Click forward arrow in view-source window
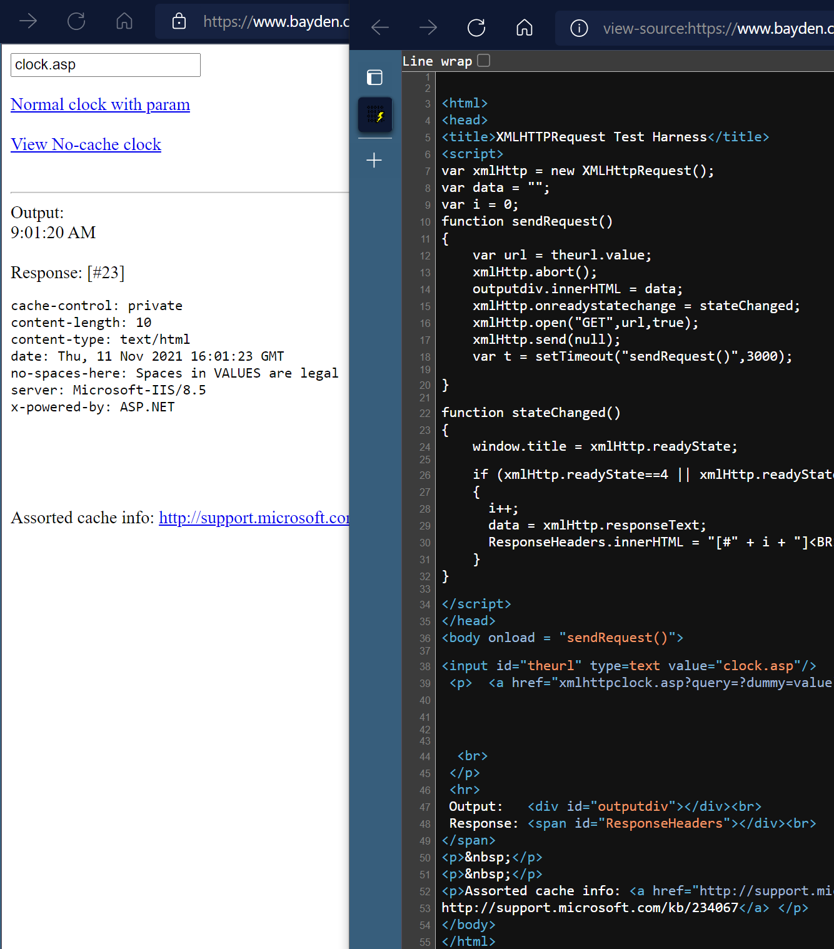The width and height of the screenshot is (834, 949). pos(428,28)
